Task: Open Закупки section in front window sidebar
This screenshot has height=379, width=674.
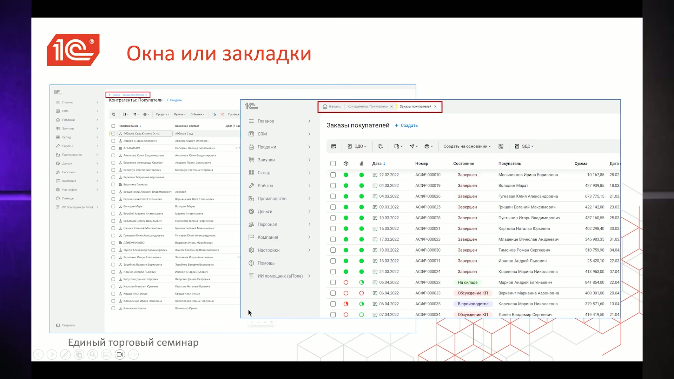Action: (x=280, y=160)
